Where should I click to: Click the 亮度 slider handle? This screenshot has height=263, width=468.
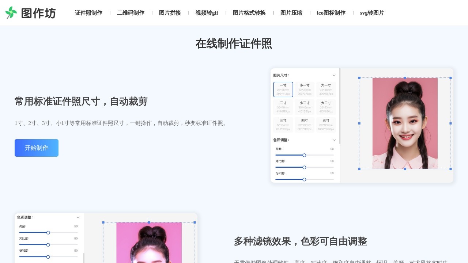coord(304,155)
